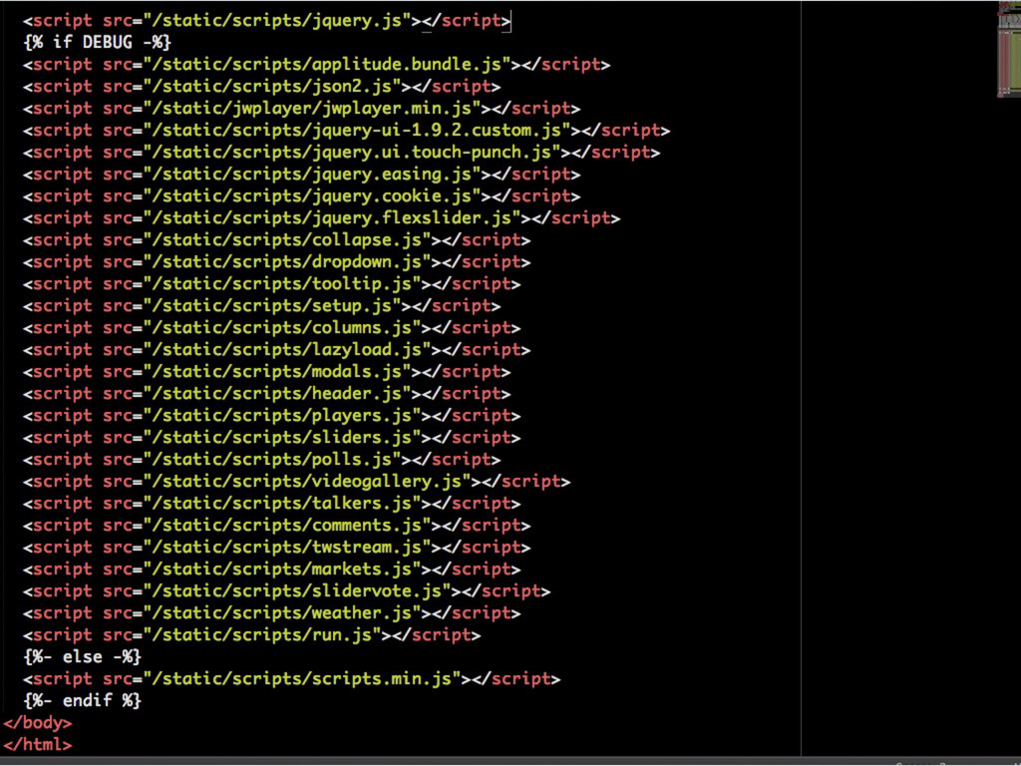Click the columns.js script line
The height and width of the screenshot is (766, 1021).
click(x=271, y=328)
